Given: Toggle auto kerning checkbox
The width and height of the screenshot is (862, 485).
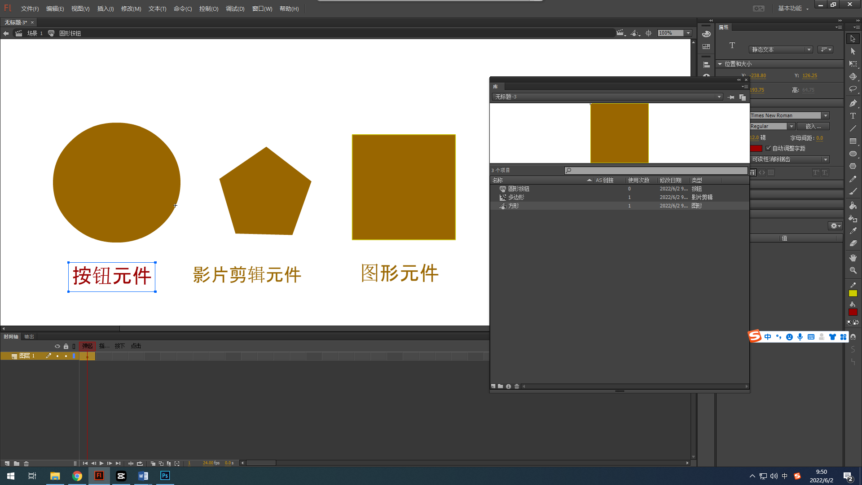Looking at the screenshot, I should (768, 148).
